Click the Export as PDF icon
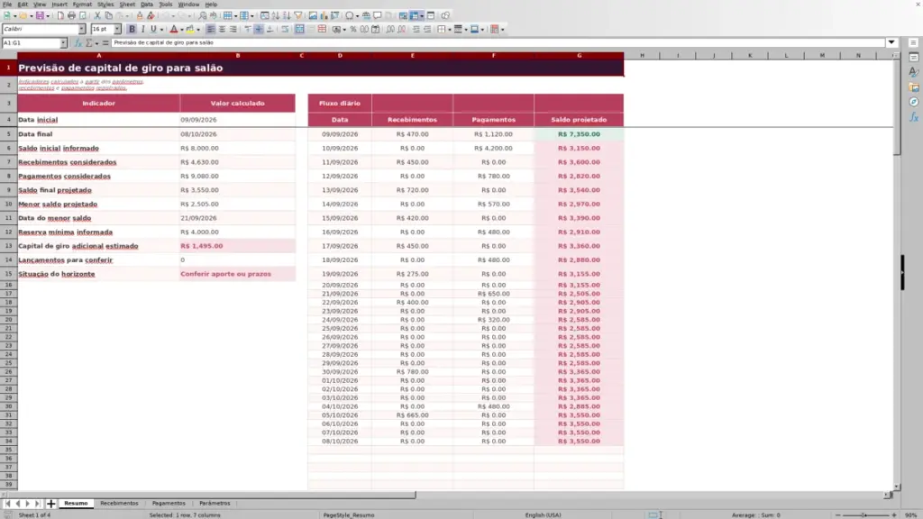923x519 pixels. click(60, 15)
